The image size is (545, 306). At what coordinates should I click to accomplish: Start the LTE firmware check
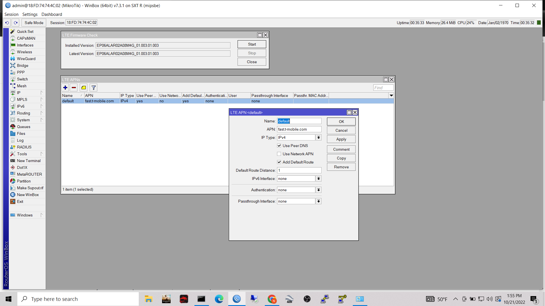[251, 44]
